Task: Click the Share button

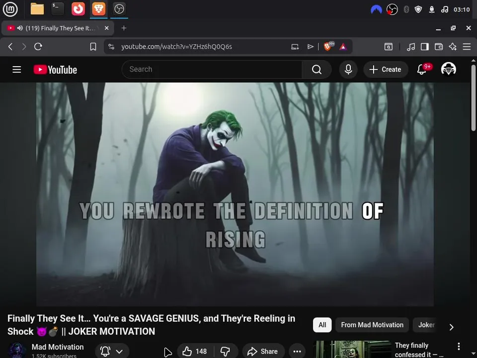Action: 263,352
